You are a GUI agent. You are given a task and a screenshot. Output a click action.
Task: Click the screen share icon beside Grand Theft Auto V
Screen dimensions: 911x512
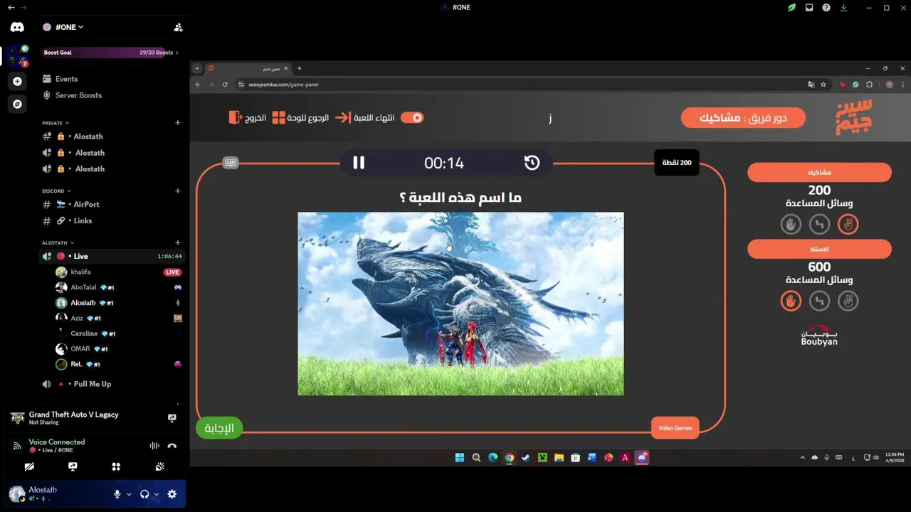tap(172, 418)
